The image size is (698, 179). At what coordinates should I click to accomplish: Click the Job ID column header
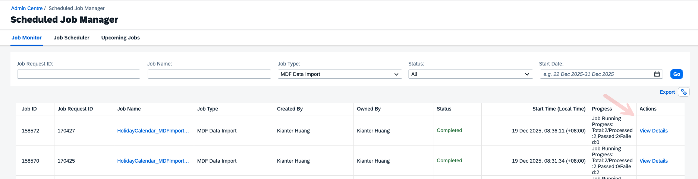pyautogui.click(x=29, y=109)
